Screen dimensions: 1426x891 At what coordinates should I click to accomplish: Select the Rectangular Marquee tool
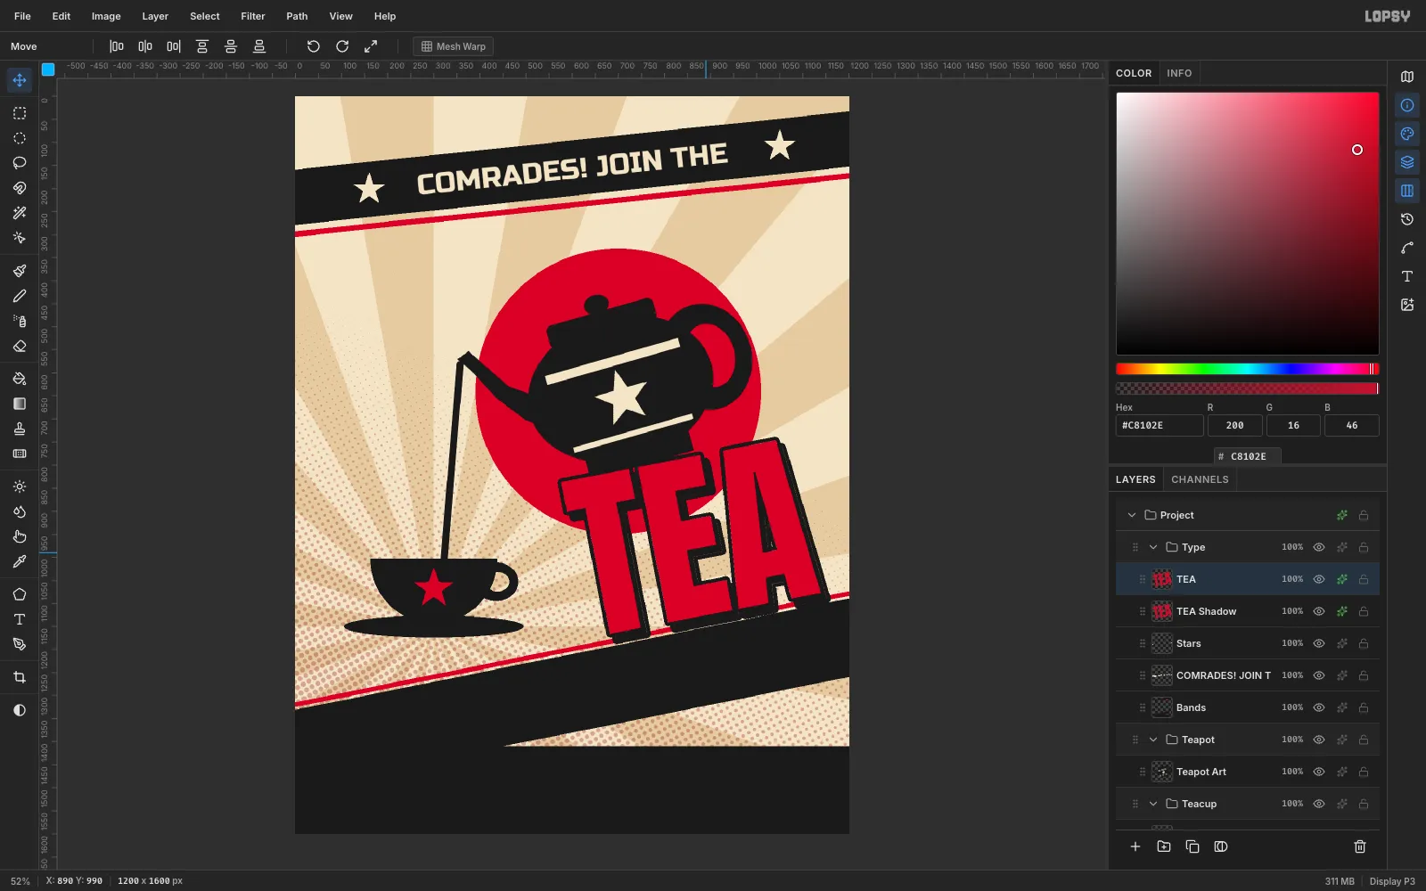20,113
